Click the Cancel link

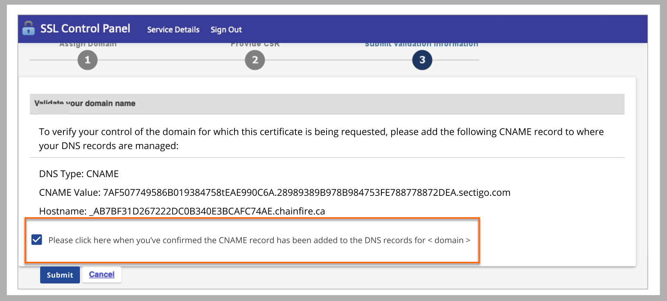[101, 274]
